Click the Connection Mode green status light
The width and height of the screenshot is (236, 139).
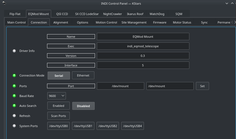pyautogui.click(x=14, y=75)
